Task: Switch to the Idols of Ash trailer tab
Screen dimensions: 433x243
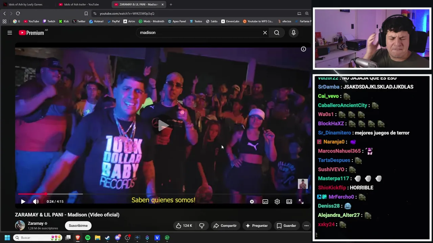Action: [82, 4]
